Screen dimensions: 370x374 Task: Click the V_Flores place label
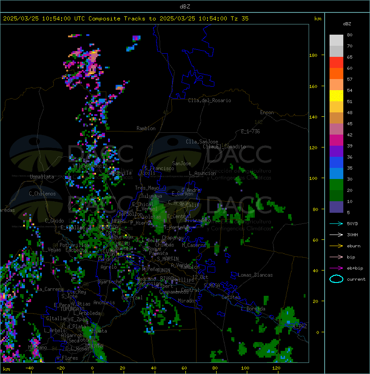pos(67,358)
